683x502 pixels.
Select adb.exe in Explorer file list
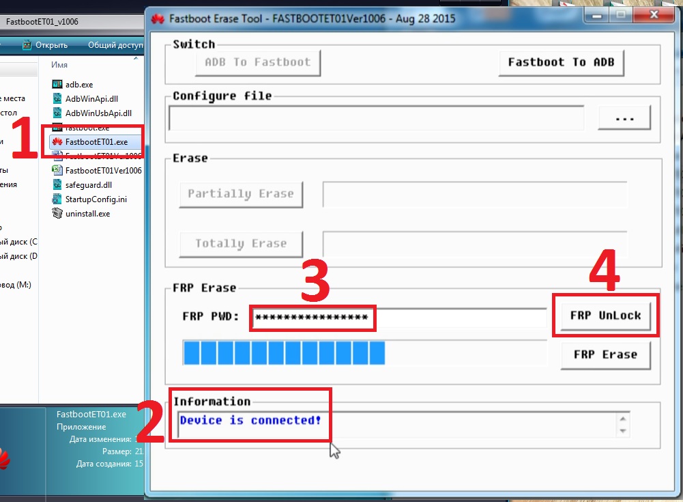tap(79, 84)
